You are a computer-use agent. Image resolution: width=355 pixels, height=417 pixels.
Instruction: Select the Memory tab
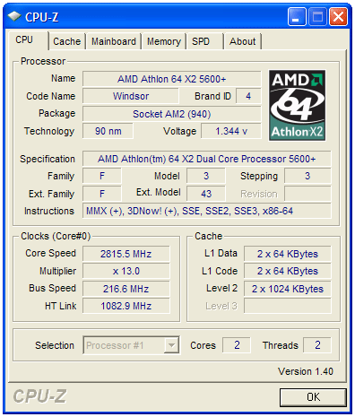click(x=164, y=41)
